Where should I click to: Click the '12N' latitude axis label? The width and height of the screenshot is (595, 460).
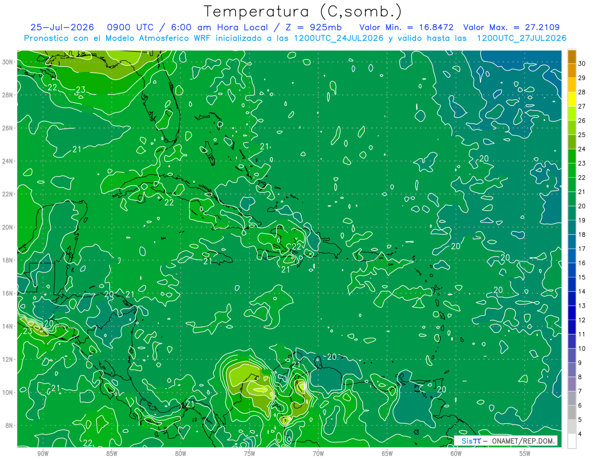coord(7,359)
